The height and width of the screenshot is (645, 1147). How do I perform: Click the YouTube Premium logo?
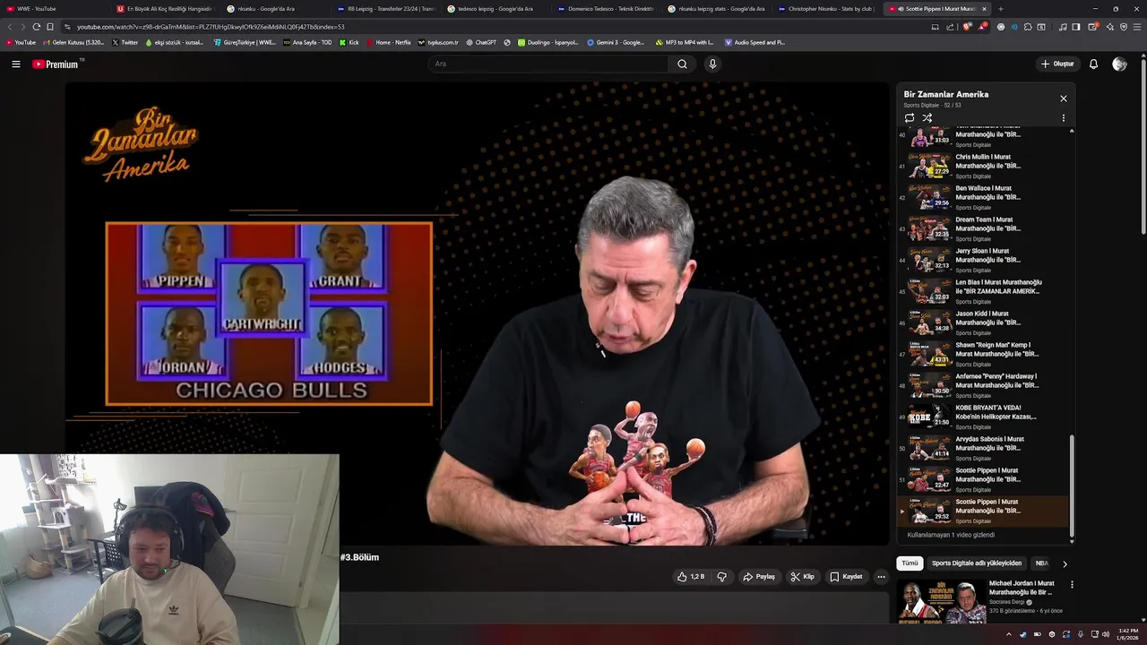57,64
